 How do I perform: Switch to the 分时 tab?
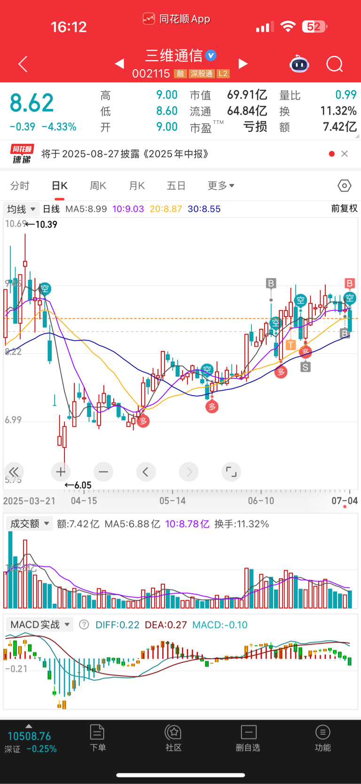(x=20, y=186)
